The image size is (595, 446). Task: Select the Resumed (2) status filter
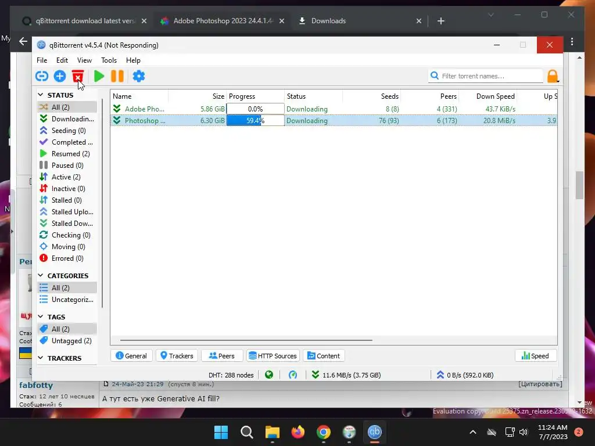(x=67, y=153)
